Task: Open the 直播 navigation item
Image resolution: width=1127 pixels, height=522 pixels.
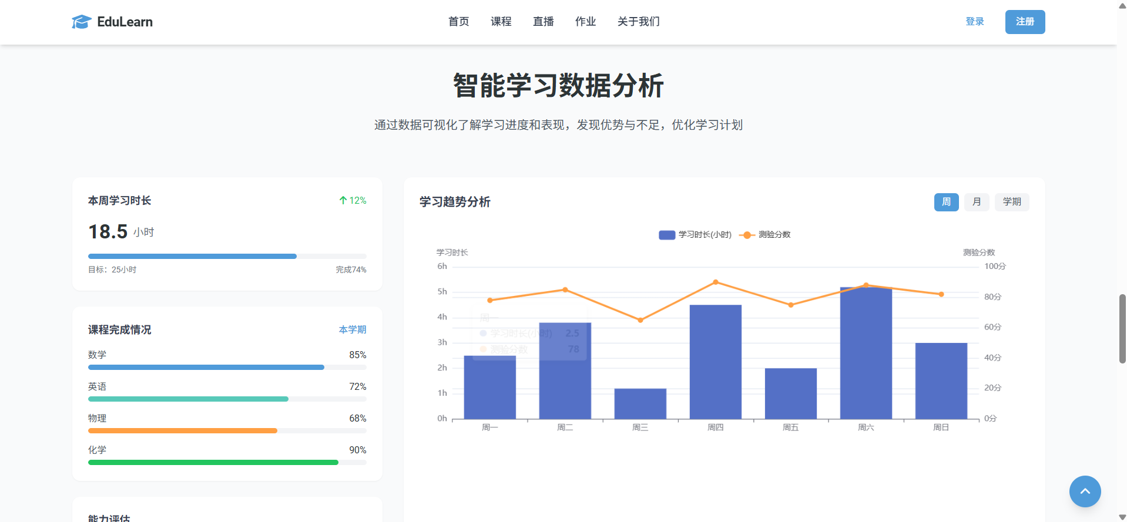Action: point(543,22)
